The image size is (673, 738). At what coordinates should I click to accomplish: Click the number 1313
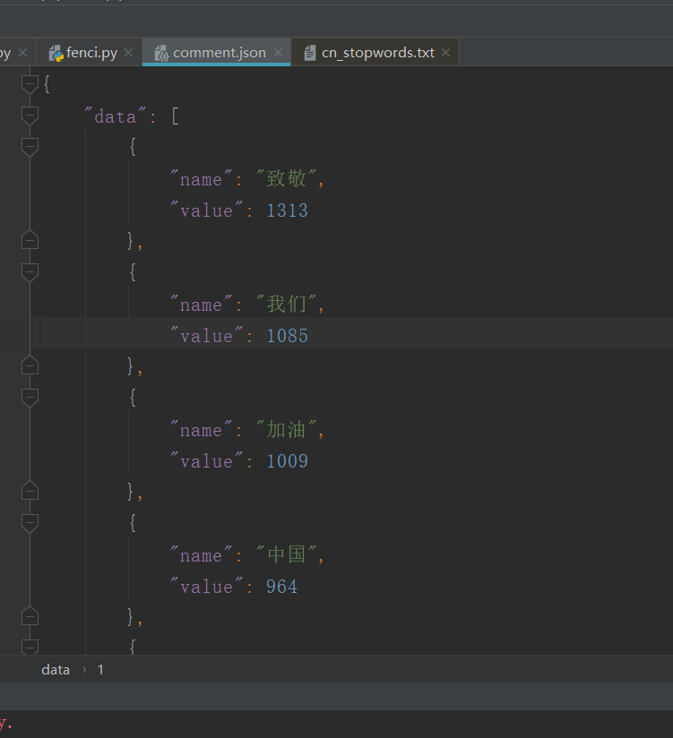pyautogui.click(x=287, y=210)
